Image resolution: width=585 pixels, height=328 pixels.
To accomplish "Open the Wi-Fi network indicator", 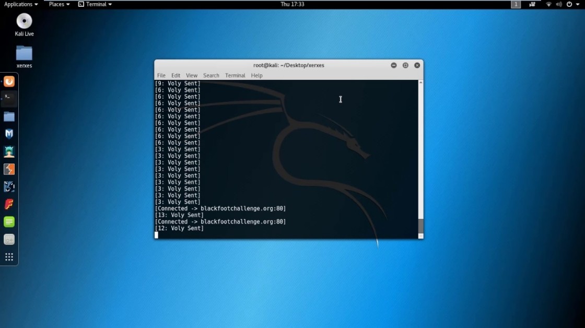I will (x=548, y=4).
